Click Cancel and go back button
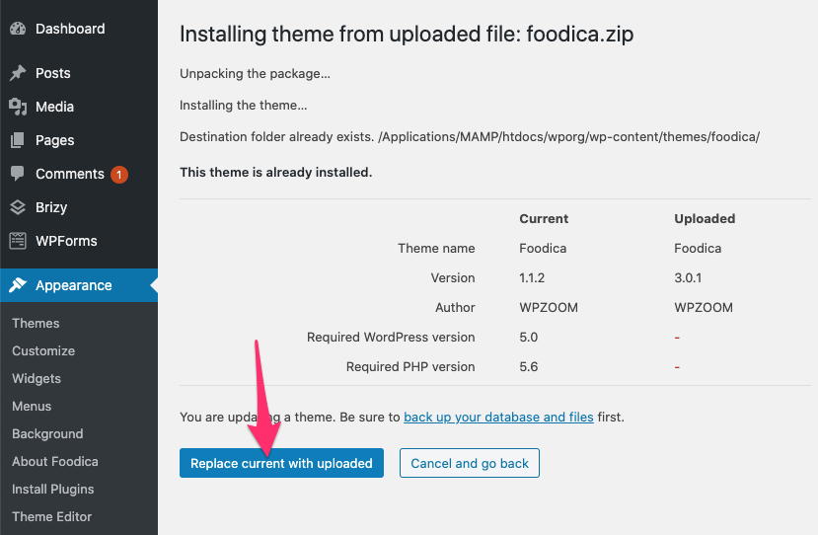Image resolution: width=818 pixels, height=535 pixels. pyautogui.click(x=470, y=463)
